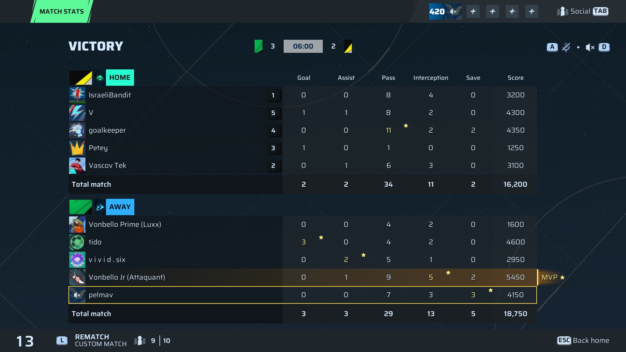This screenshot has width=626, height=352.
Task: Open Vonbello Prime (Luxx) parrot avatar
Action: pos(77,225)
